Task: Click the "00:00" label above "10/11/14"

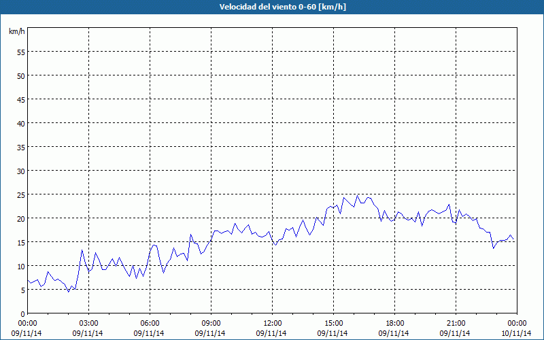Action: [x=517, y=324]
